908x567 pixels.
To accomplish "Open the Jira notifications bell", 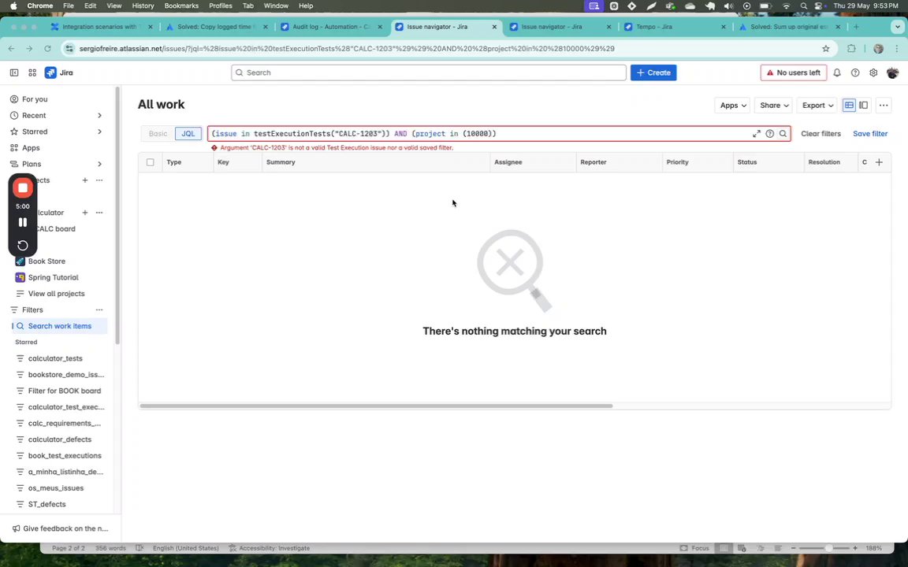I will pyautogui.click(x=837, y=73).
